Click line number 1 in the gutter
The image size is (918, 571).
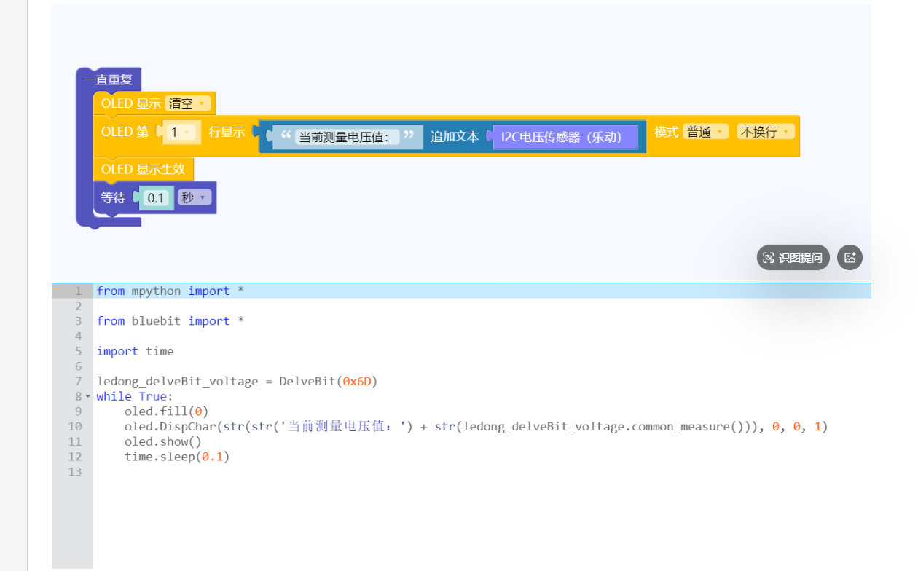pyautogui.click(x=78, y=291)
